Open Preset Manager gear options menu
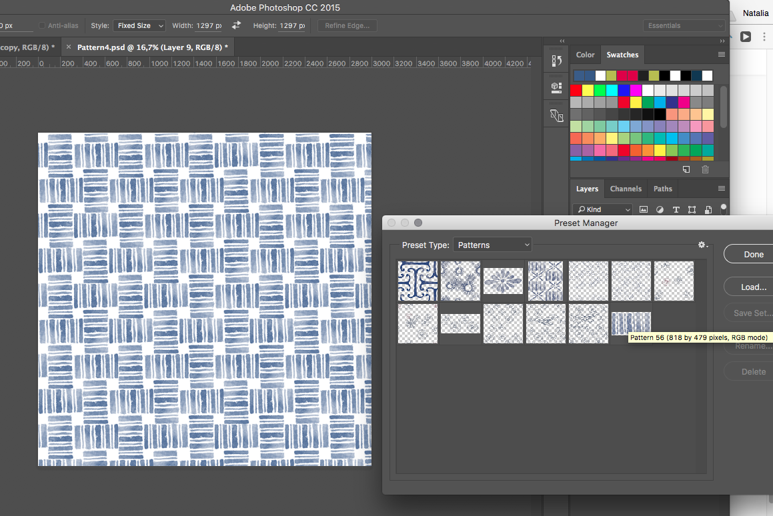The image size is (773, 516). 702,245
